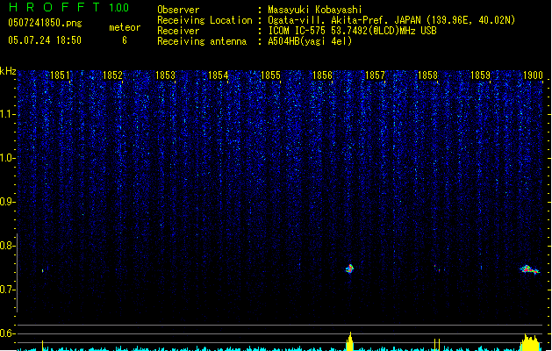The image size is (552, 351).
Task: Click the A504HB(yagi 4el) antenna text
Action: [310, 41]
